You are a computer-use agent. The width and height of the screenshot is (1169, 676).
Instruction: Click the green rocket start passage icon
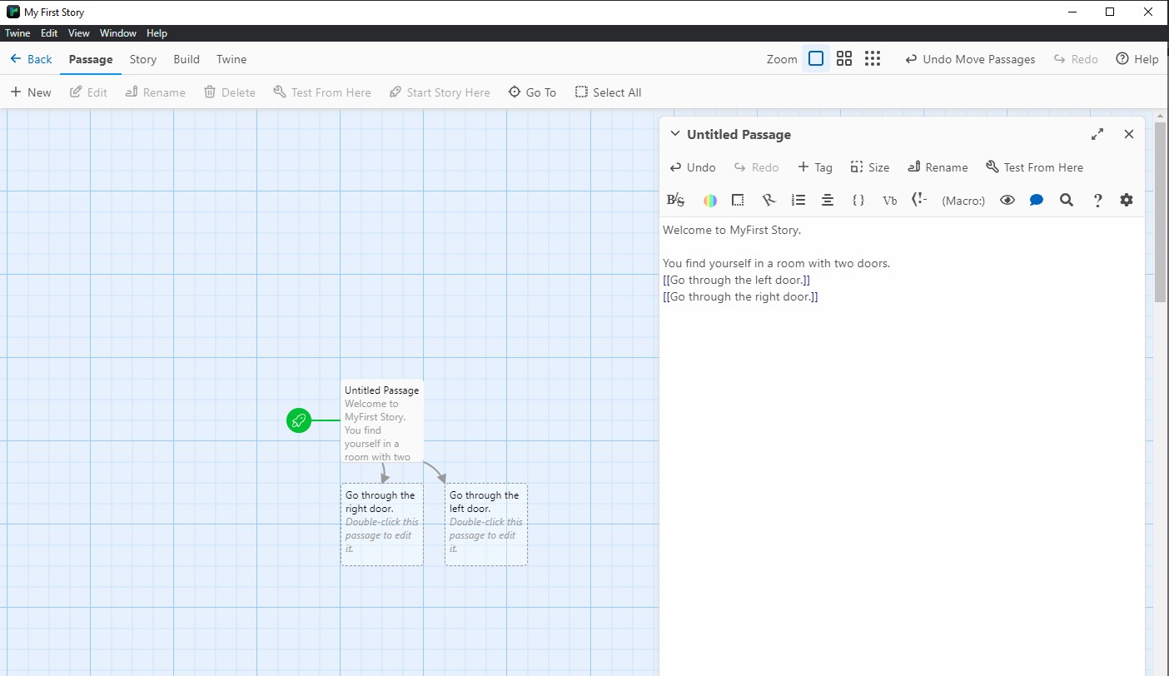pyautogui.click(x=299, y=420)
